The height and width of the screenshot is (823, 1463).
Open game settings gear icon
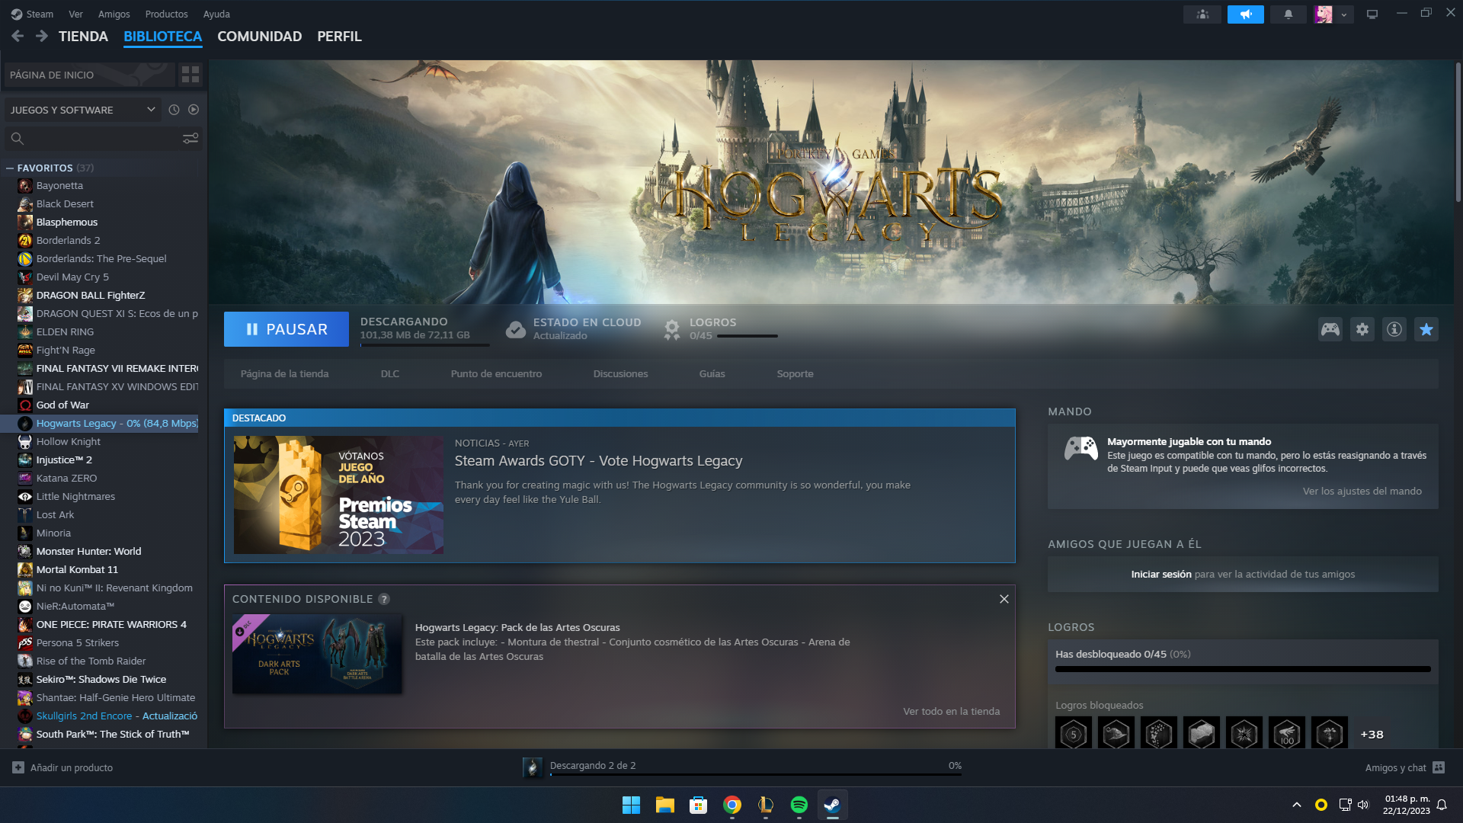(1362, 329)
